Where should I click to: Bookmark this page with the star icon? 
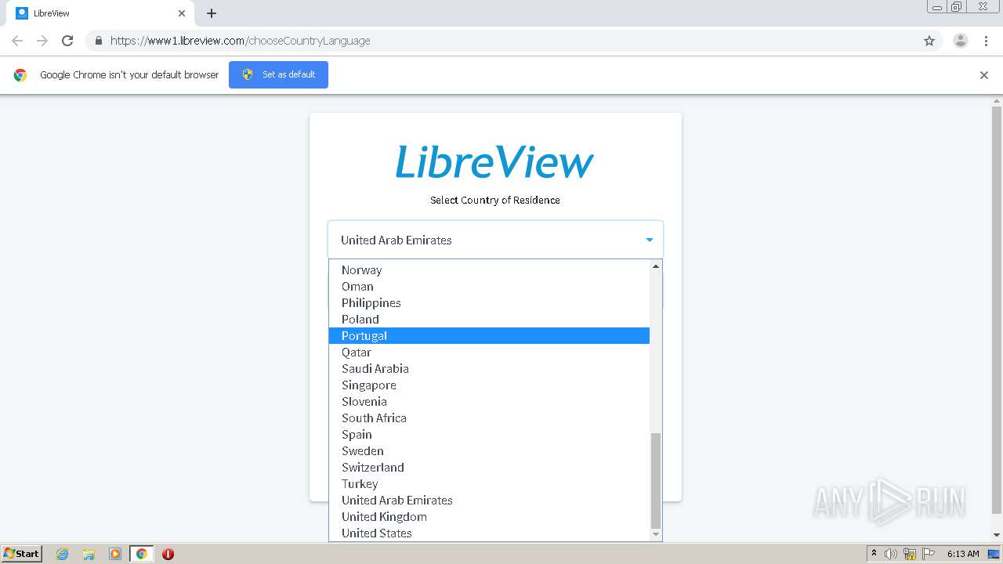[929, 41]
